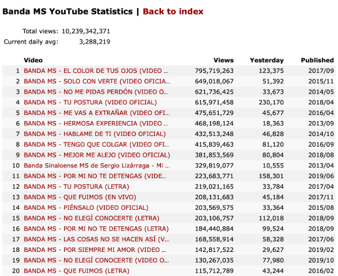Open TU POSTURA (LETRA) link

coord(76,187)
